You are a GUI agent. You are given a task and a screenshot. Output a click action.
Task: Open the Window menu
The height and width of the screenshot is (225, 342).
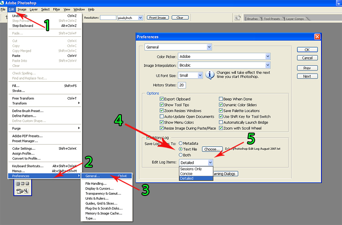79,9
